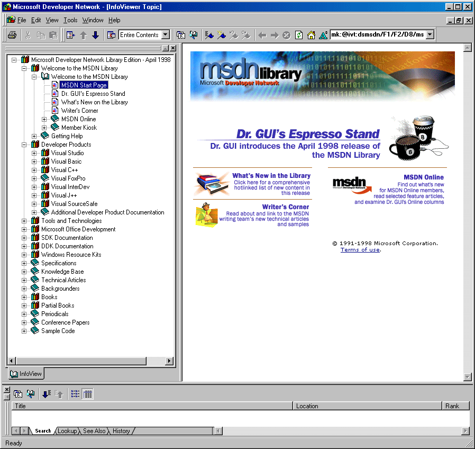Click the Rank column header

456,406
